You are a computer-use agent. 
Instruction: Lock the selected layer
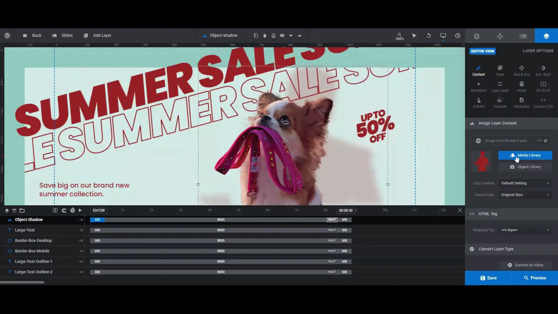[x=273, y=35]
